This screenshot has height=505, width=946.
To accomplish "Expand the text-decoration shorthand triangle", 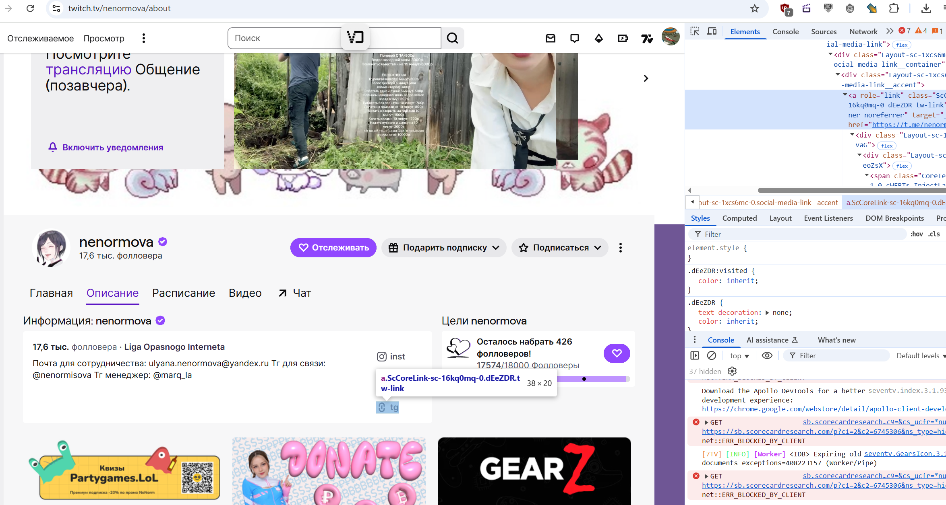I will (x=767, y=312).
